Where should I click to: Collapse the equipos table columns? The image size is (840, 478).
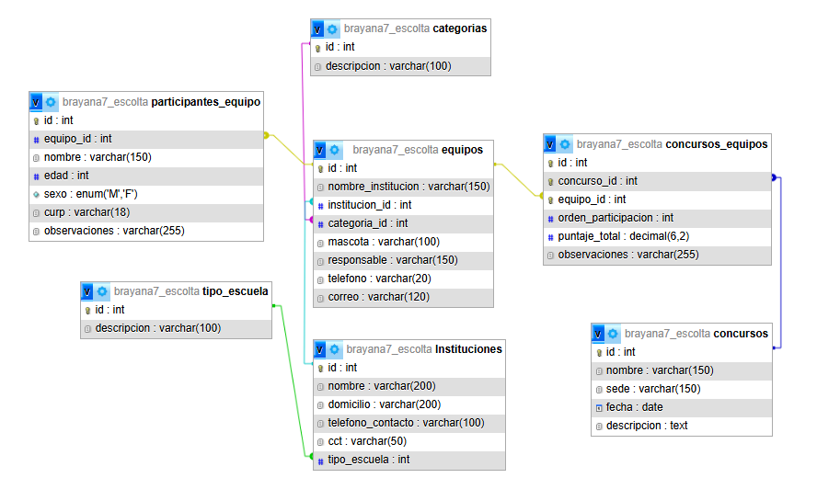tap(320, 150)
